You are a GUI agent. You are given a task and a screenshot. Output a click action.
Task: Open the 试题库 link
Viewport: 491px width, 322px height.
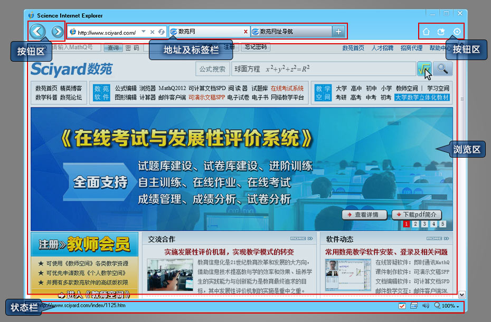[x=260, y=89]
